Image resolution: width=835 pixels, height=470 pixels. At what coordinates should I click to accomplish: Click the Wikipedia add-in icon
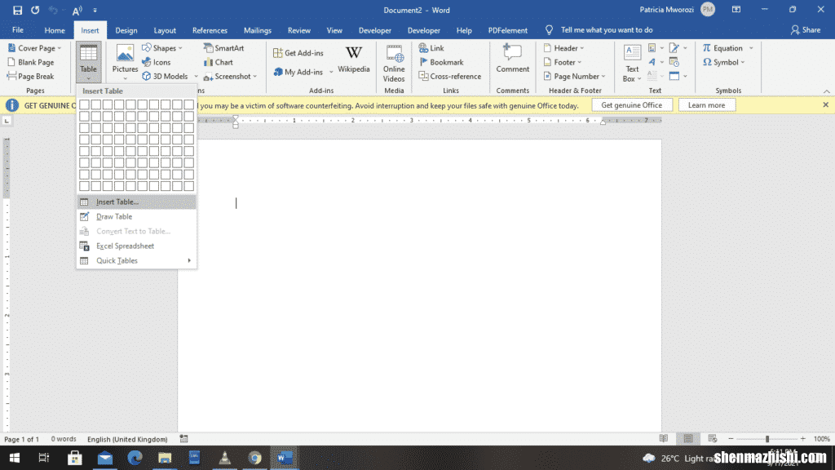click(x=354, y=60)
